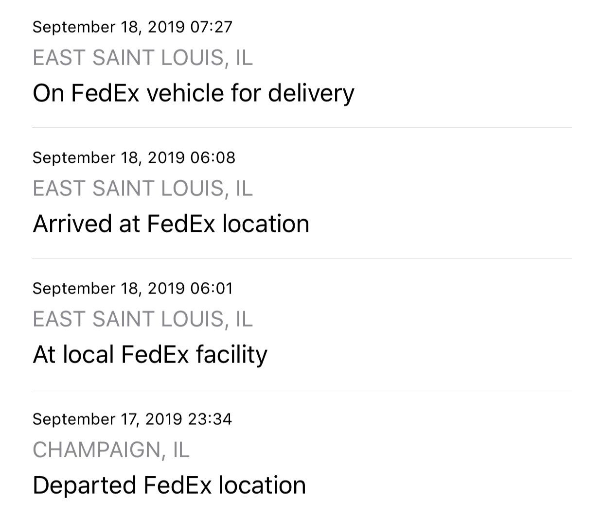Screen dimensions: 604x519
Task: Click the 23:34 time in the last timestamp
Action: point(210,419)
